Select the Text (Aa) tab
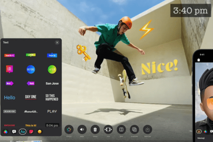The image size is (213, 142). click(x=23, y=131)
